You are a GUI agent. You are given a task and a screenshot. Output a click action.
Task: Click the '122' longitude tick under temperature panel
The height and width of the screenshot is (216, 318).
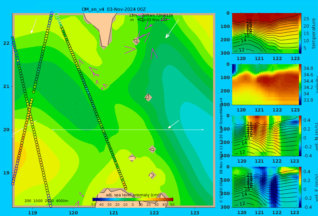tap(277, 58)
